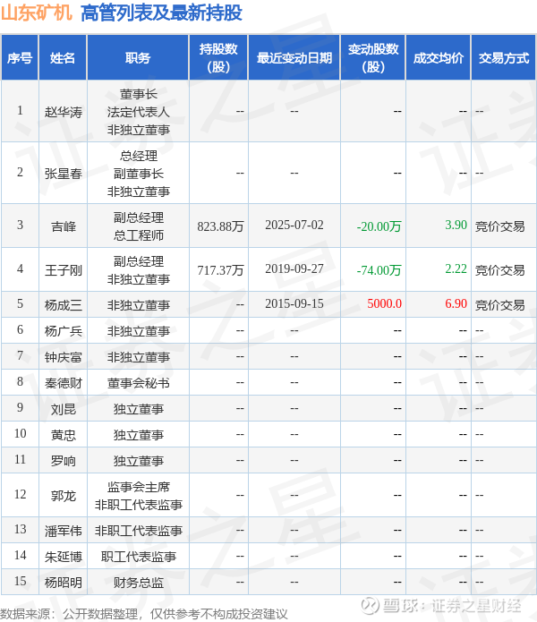Click the 成交均价 column header
This screenshot has height=622, width=537.
point(438,58)
